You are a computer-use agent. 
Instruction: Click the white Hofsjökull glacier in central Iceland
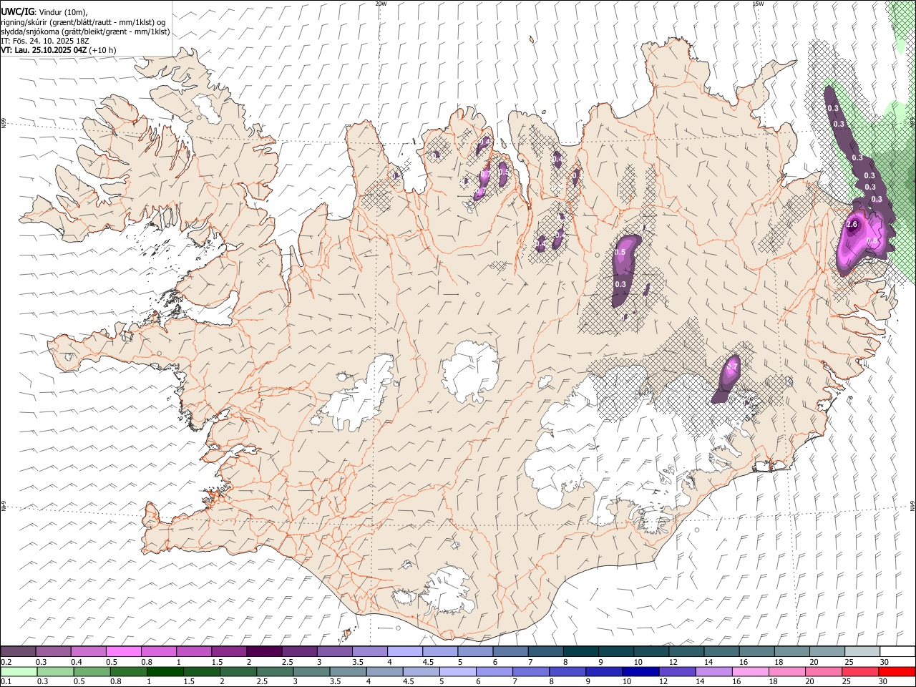469,372
